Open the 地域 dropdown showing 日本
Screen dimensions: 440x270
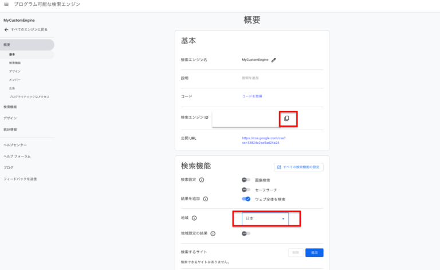pyautogui.click(x=265, y=218)
